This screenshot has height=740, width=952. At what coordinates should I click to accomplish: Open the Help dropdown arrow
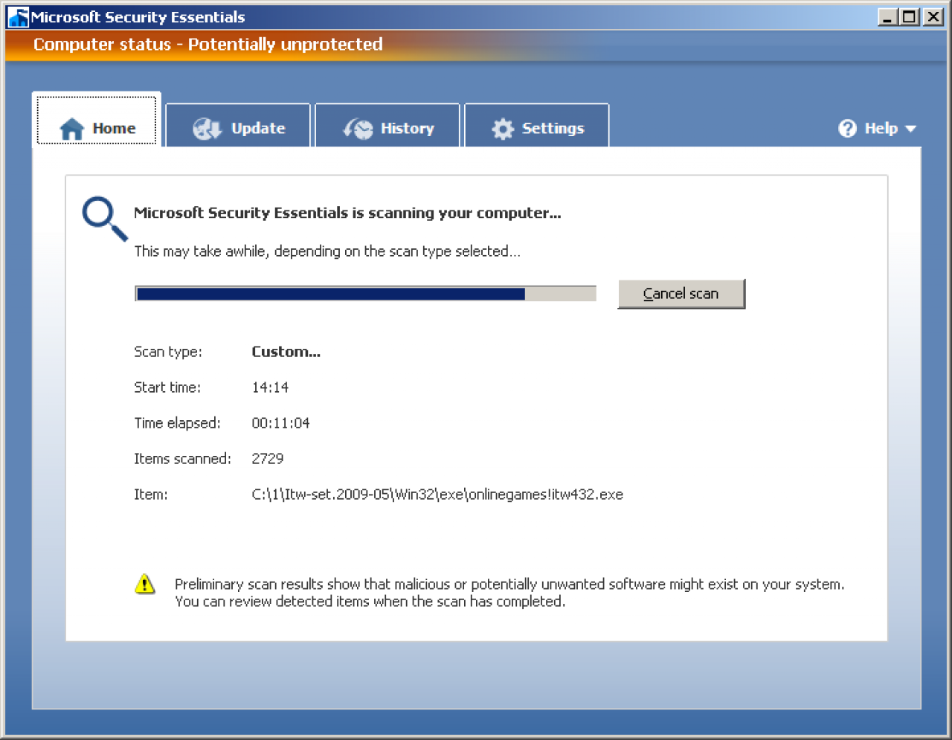click(910, 129)
